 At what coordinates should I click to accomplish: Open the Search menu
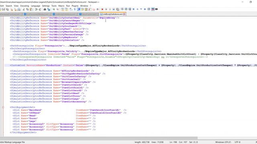pyautogui.click(x=9, y=6)
